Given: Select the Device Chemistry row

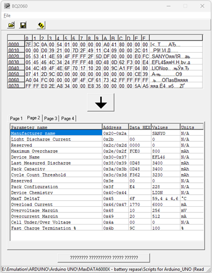Looking at the screenshot, I should (107, 192).
